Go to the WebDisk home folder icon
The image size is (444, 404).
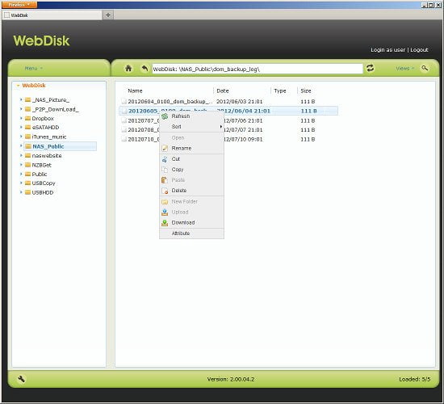[x=128, y=69]
